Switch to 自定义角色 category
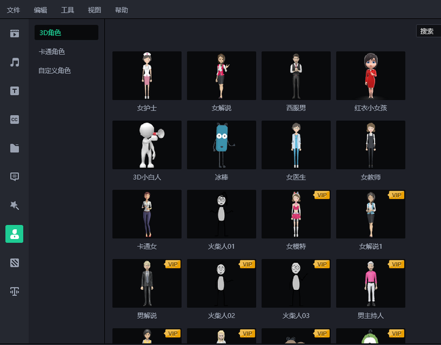This screenshot has height=345, width=441. (55, 70)
